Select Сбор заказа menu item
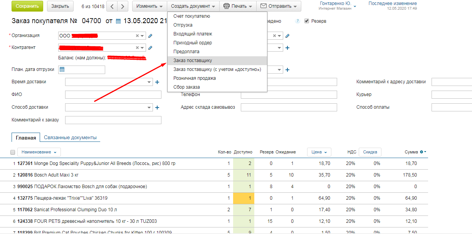472x234 pixels. click(x=217, y=87)
